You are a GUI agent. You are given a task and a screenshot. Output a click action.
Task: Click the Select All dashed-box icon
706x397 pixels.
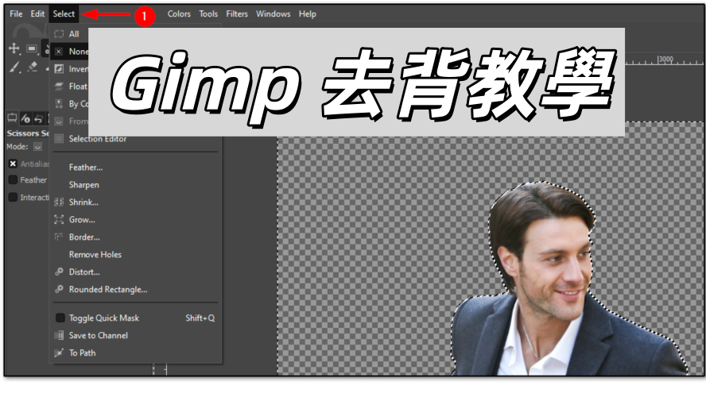[59, 33]
